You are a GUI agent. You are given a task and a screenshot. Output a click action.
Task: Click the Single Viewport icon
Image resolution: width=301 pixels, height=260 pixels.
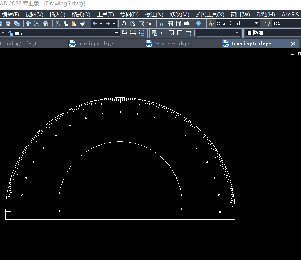pos(163,33)
